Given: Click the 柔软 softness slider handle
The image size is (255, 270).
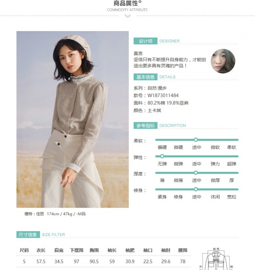Looking at the screenshot, I should pos(196,140).
